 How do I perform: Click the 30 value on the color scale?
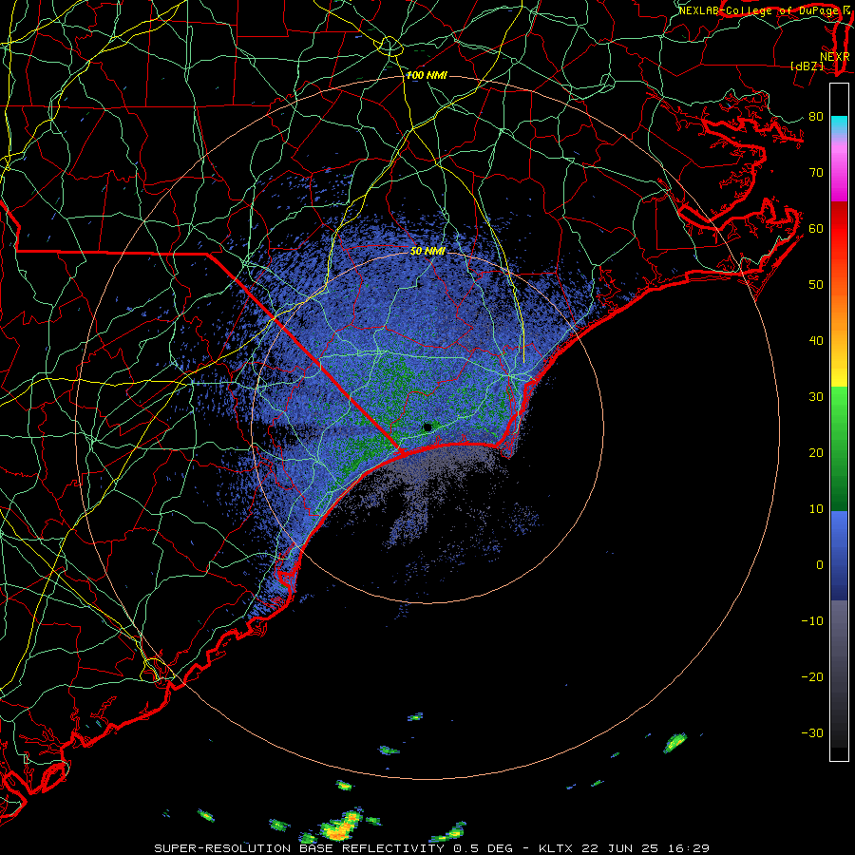(x=816, y=397)
